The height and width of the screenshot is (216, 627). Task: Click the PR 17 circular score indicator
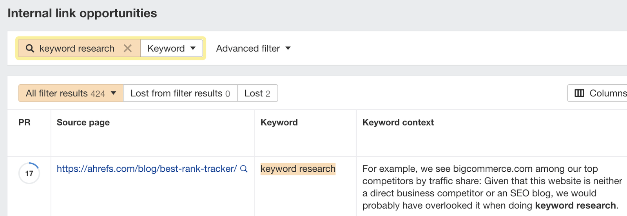(x=29, y=173)
